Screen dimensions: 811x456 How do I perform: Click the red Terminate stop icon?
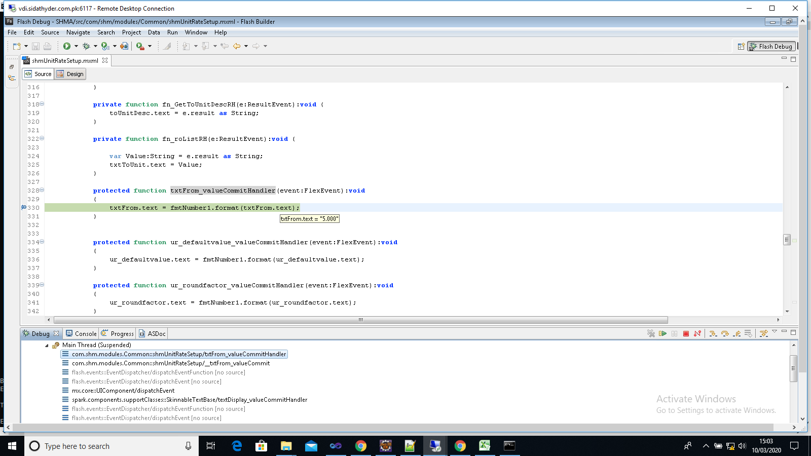click(686, 333)
